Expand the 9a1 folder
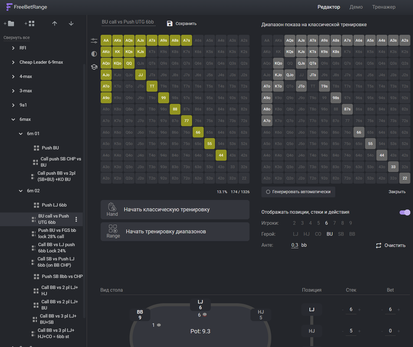This screenshot has width=413, height=347. [13, 105]
